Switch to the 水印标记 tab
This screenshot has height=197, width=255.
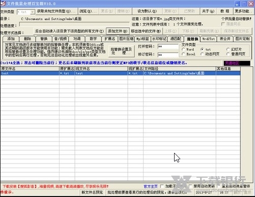[159, 39]
